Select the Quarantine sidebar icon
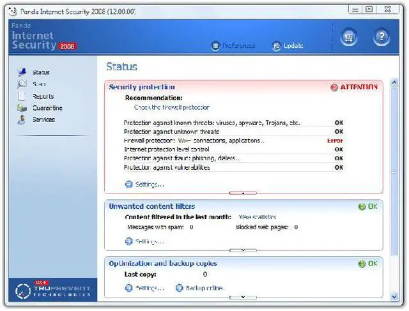This screenshot has height=311, width=409. (22, 108)
